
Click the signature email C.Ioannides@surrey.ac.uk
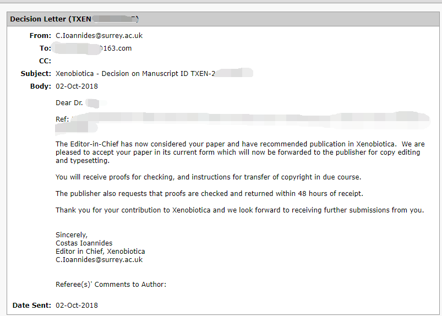pos(99,260)
